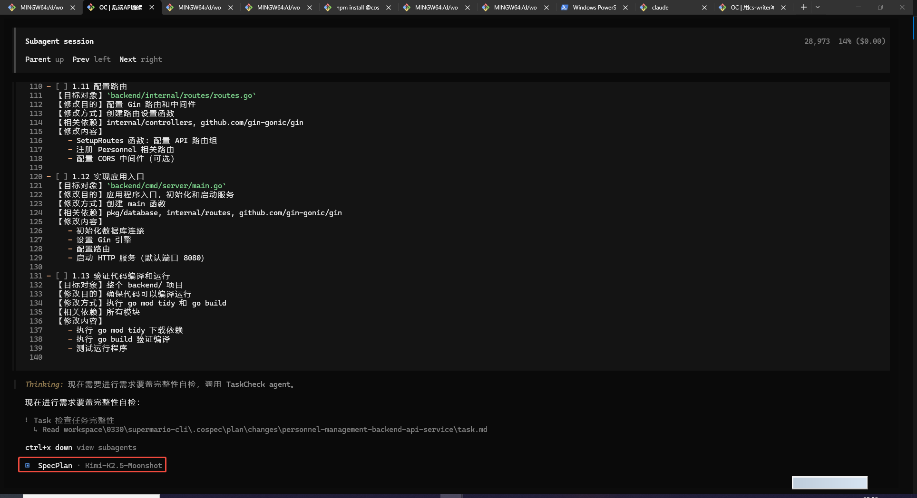
Task: Click the Git Bash icon on the claude tab
Action: (644, 8)
